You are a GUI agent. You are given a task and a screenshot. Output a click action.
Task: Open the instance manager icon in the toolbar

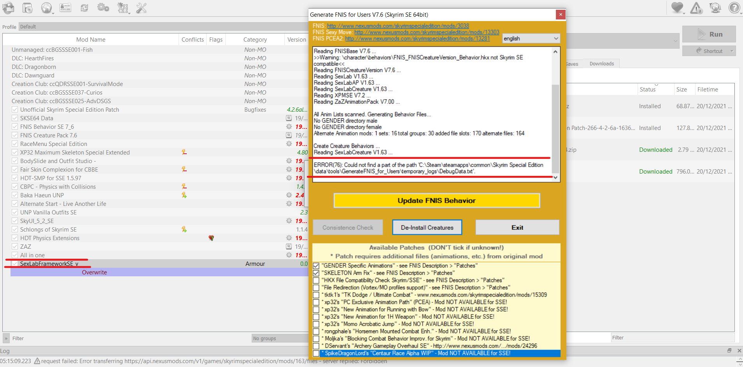(x=8, y=8)
